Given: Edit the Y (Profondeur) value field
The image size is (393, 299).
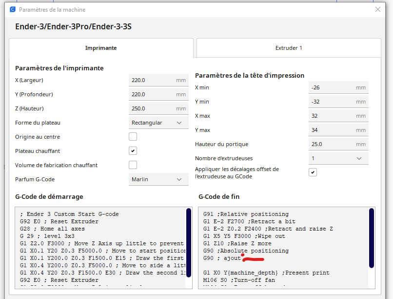Looking at the screenshot, I should [x=158, y=94].
